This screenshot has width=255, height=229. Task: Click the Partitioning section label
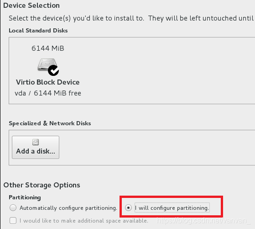(x=25, y=197)
